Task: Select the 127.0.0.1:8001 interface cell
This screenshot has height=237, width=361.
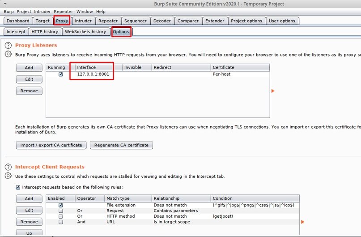Action: coord(93,74)
